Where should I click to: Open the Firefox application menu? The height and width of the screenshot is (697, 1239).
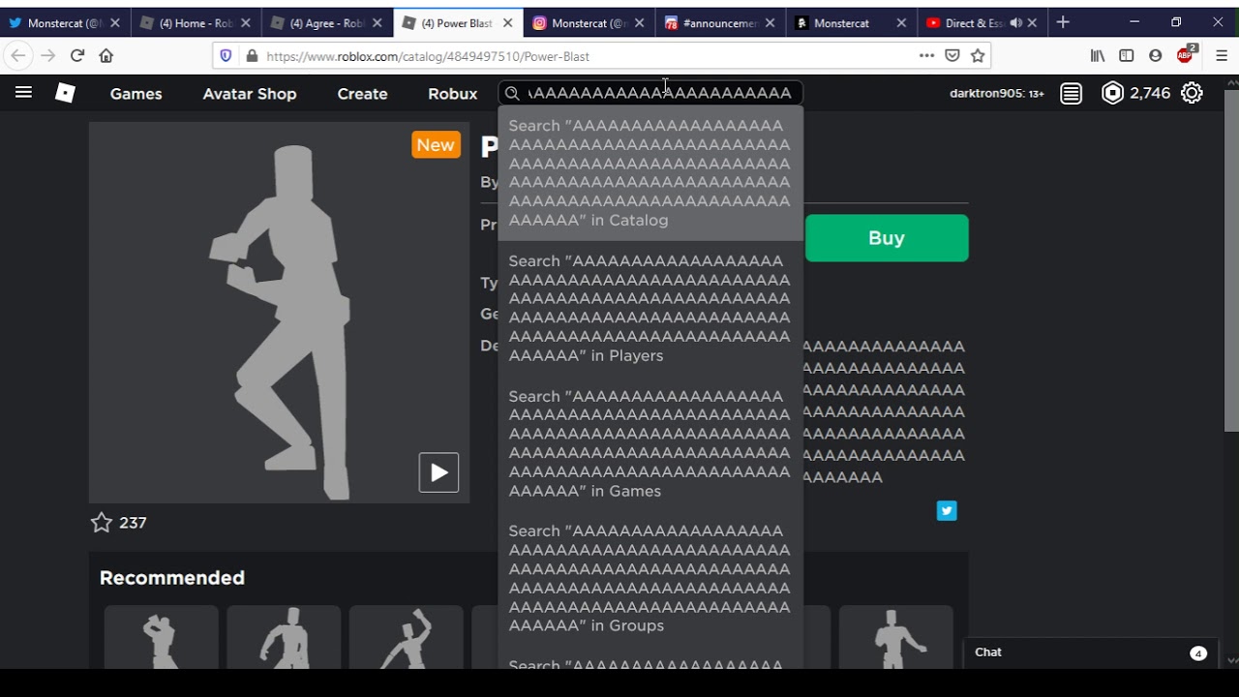click(x=1222, y=56)
